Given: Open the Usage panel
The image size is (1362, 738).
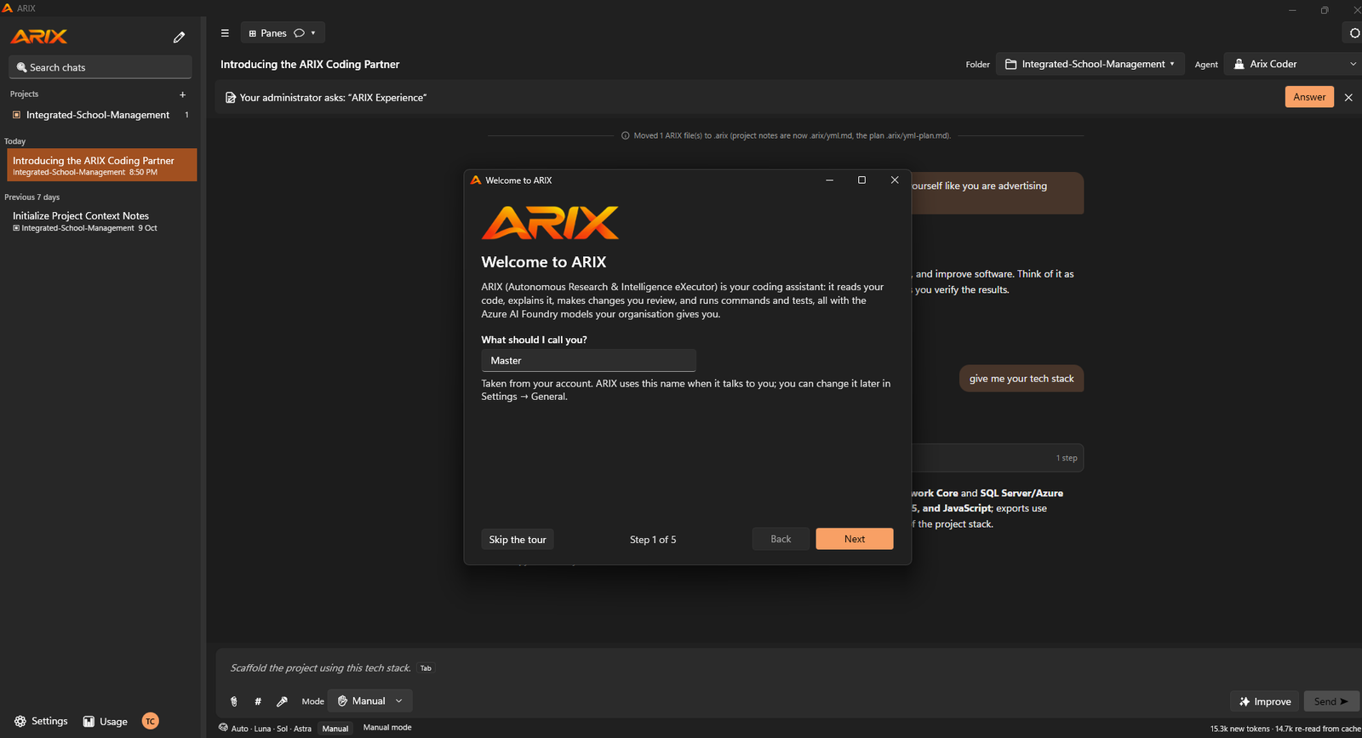Looking at the screenshot, I should (x=105, y=721).
